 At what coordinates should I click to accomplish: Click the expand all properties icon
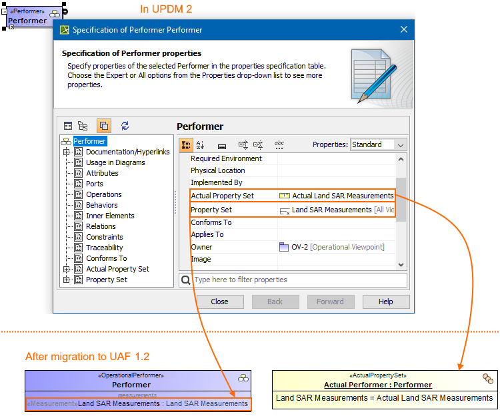[243, 145]
